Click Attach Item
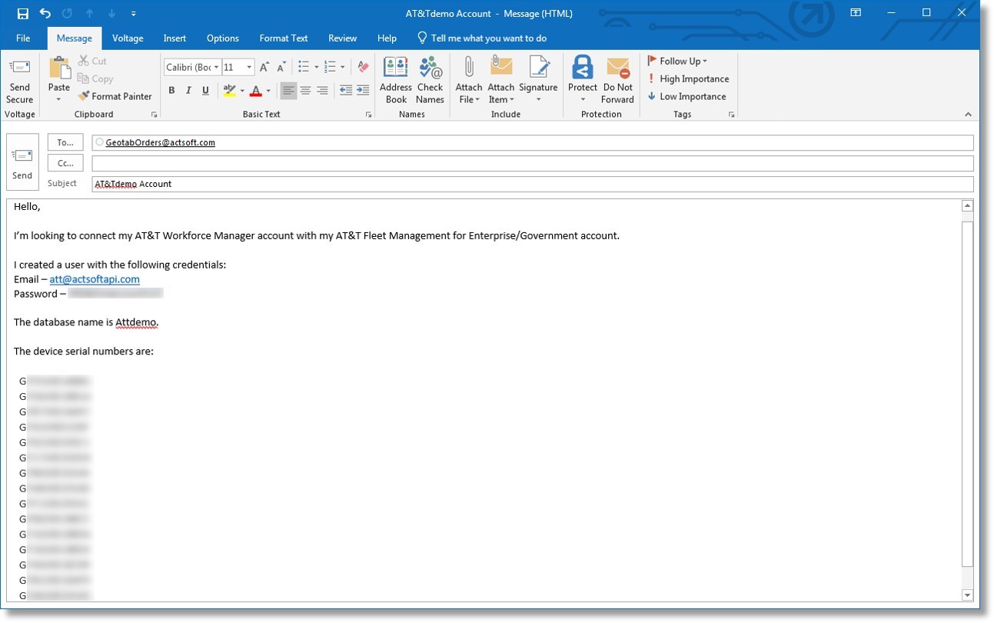Viewport: 994px width, 623px height. (x=501, y=80)
